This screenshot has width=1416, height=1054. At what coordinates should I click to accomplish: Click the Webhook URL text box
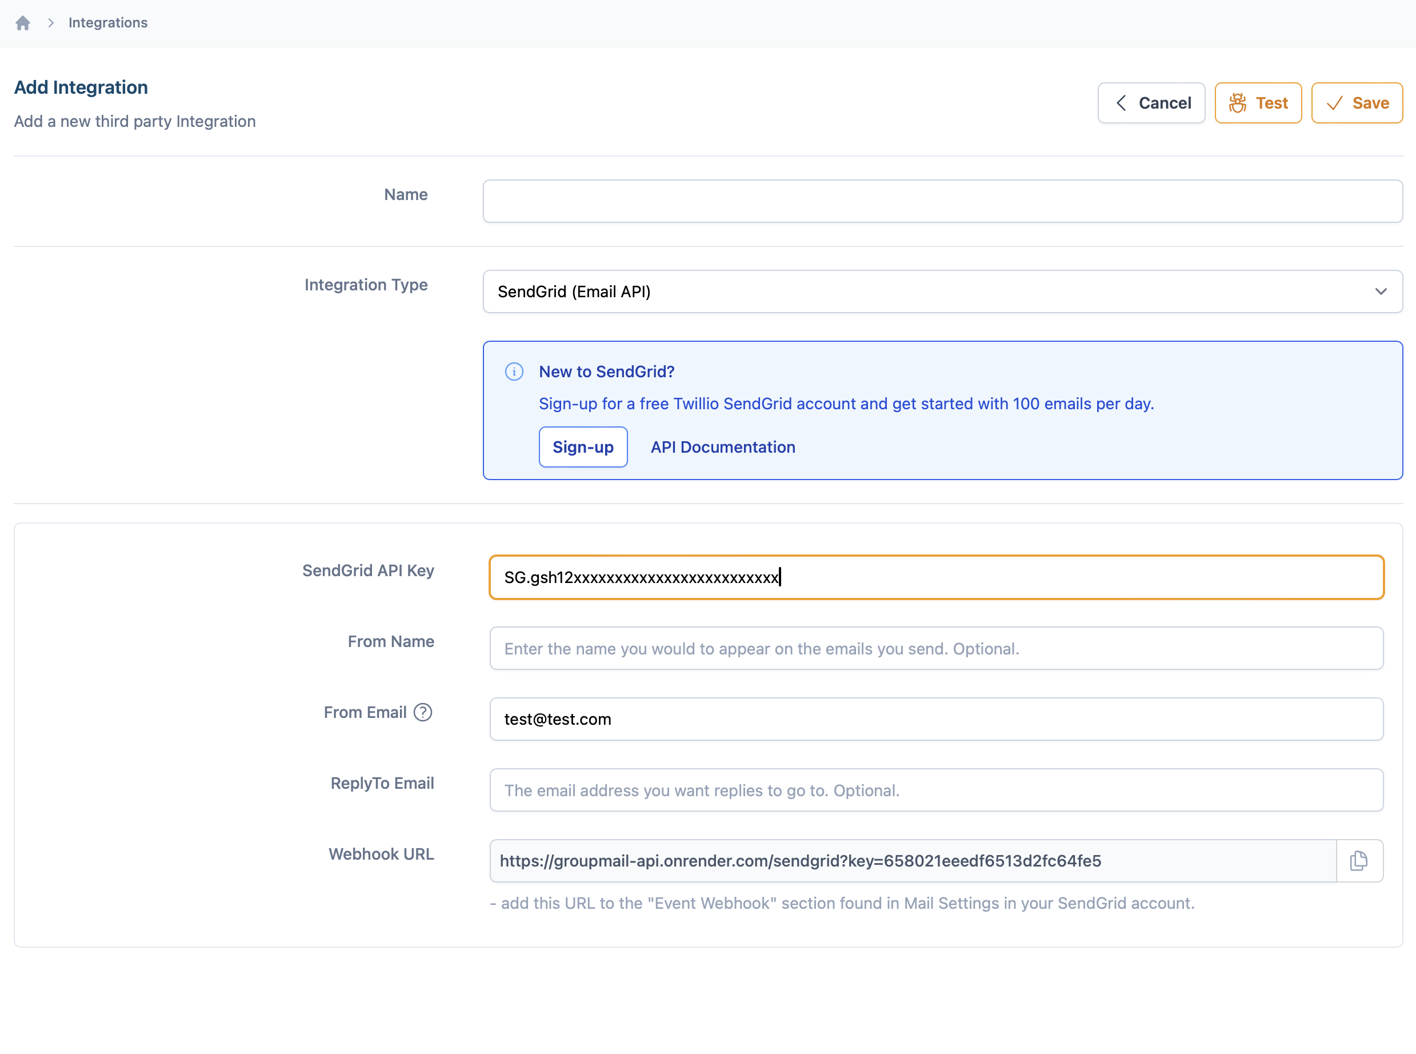coord(912,861)
